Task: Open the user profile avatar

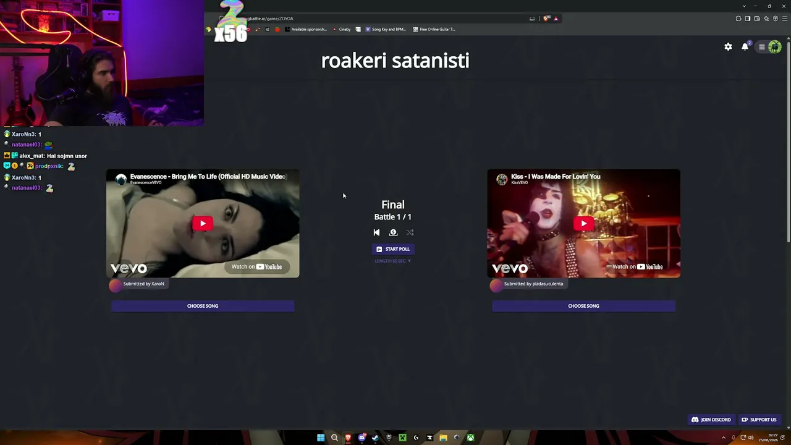Action: pyautogui.click(x=775, y=47)
